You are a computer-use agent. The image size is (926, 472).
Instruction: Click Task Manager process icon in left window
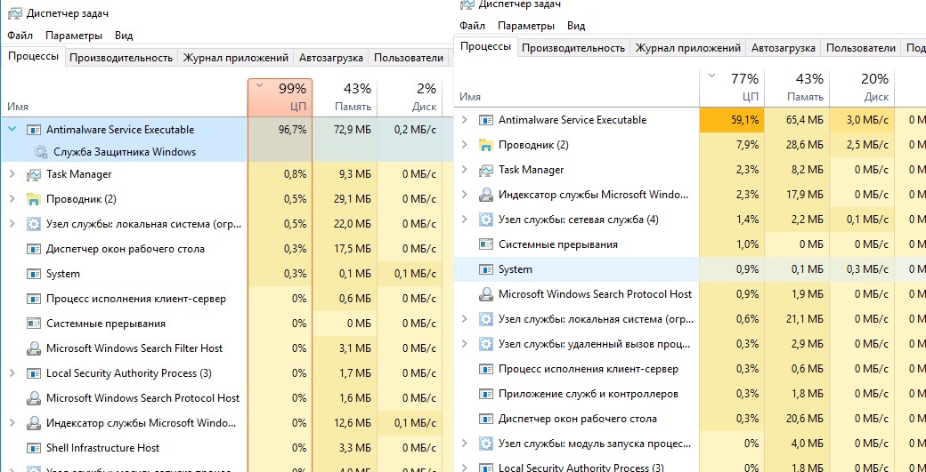coord(34,174)
